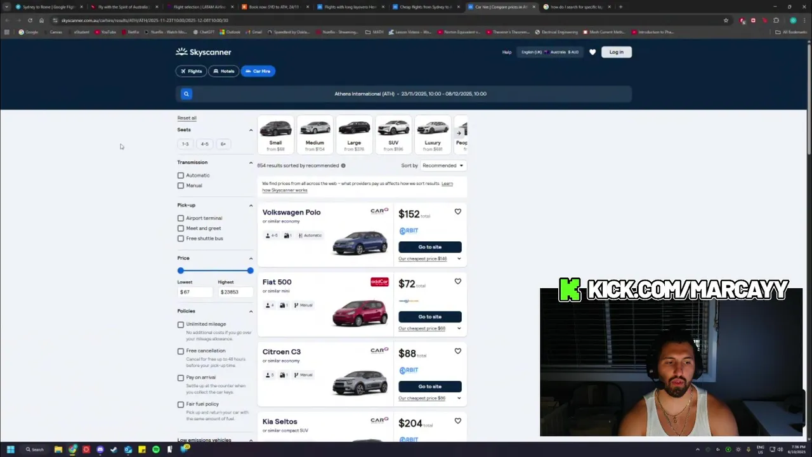This screenshot has width=812, height=457.
Task: Collapse the Pick-up filter section
Action: point(251,206)
